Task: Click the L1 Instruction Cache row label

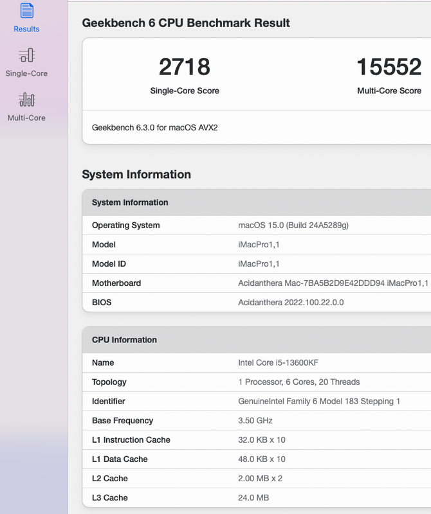Action: [x=131, y=440]
